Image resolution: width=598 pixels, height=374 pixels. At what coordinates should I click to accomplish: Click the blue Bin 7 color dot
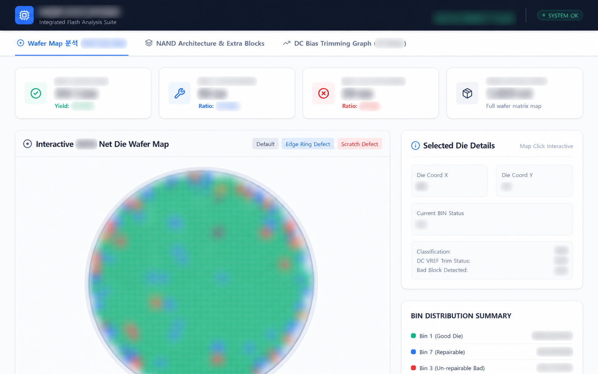click(x=413, y=352)
